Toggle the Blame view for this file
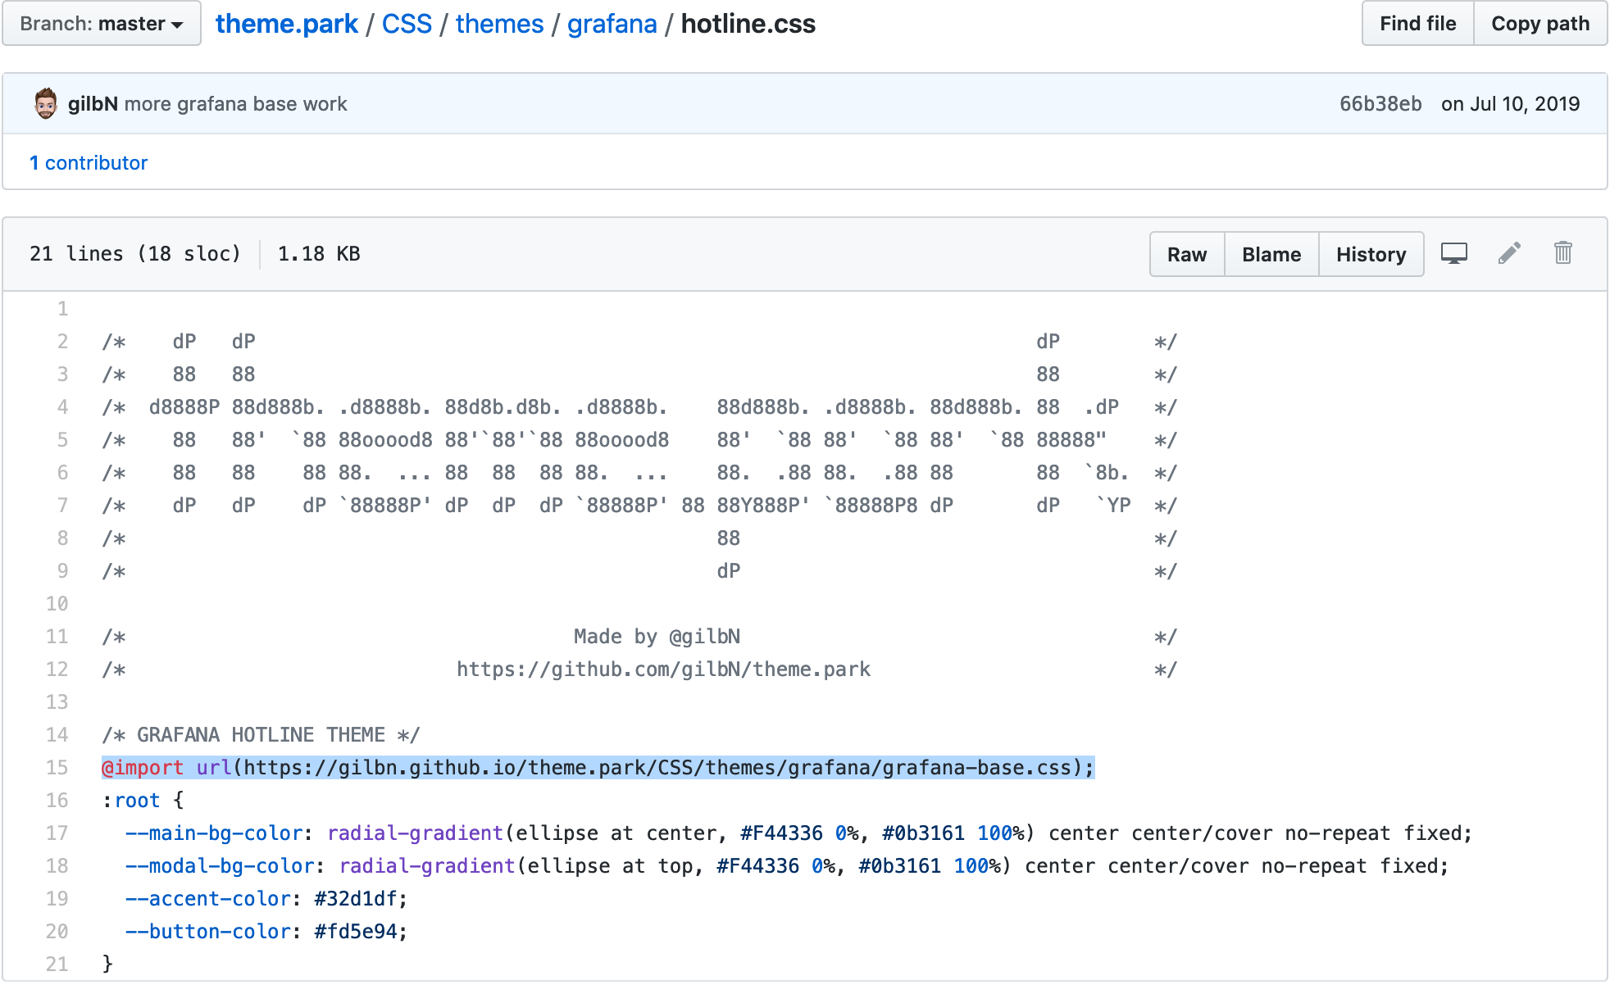This screenshot has height=985, width=1610. [x=1272, y=254]
